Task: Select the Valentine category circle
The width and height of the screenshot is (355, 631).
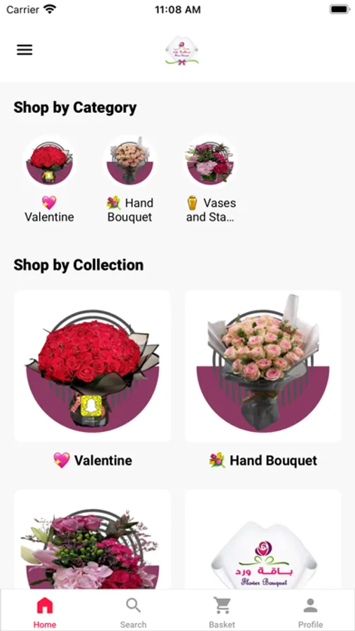Action: [x=50, y=162]
